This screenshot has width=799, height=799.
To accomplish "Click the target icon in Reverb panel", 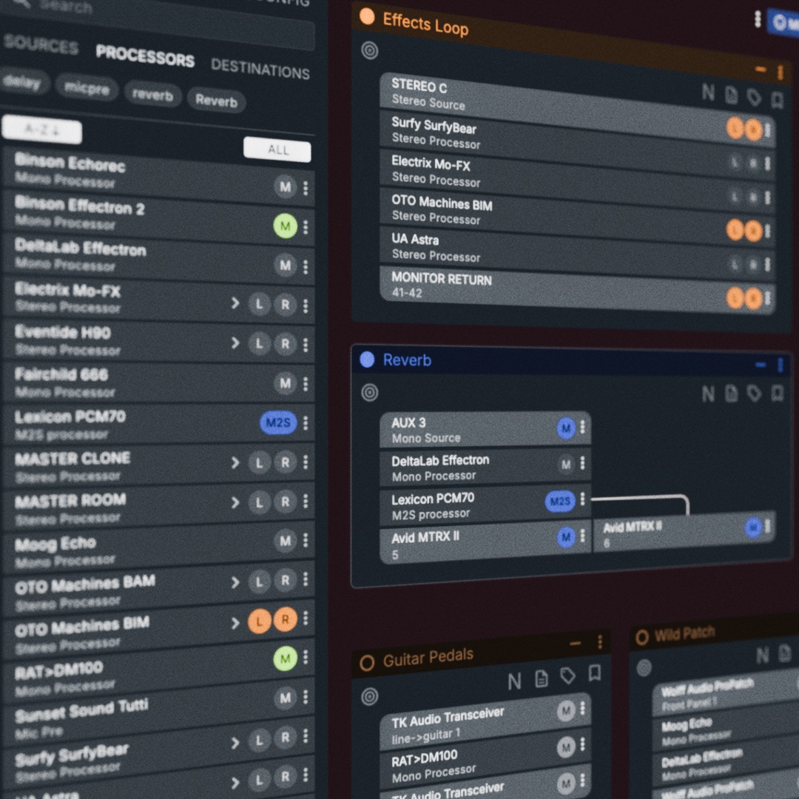I will [x=369, y=392].
